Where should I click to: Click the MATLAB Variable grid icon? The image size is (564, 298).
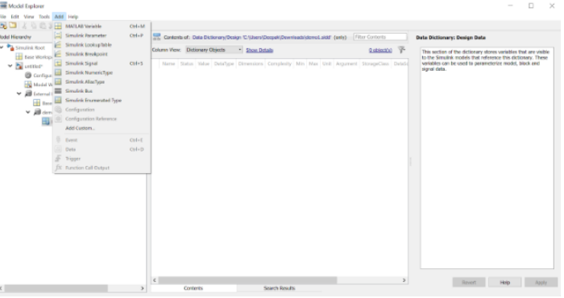(58, 27)
